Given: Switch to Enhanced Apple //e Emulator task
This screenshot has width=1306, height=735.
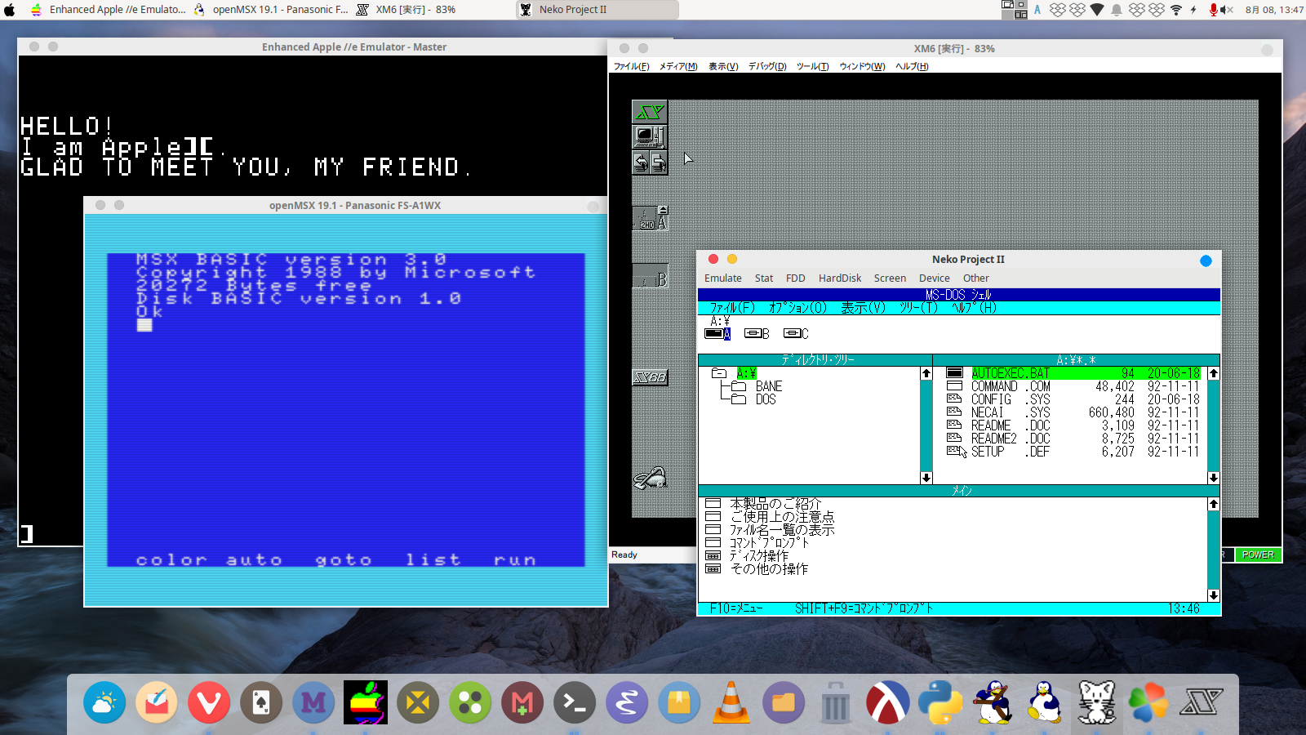Looking at the screenshot, I should 108,10.
